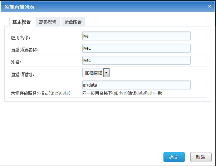Cancel the dialog using 取消 button

click(201, 157)
